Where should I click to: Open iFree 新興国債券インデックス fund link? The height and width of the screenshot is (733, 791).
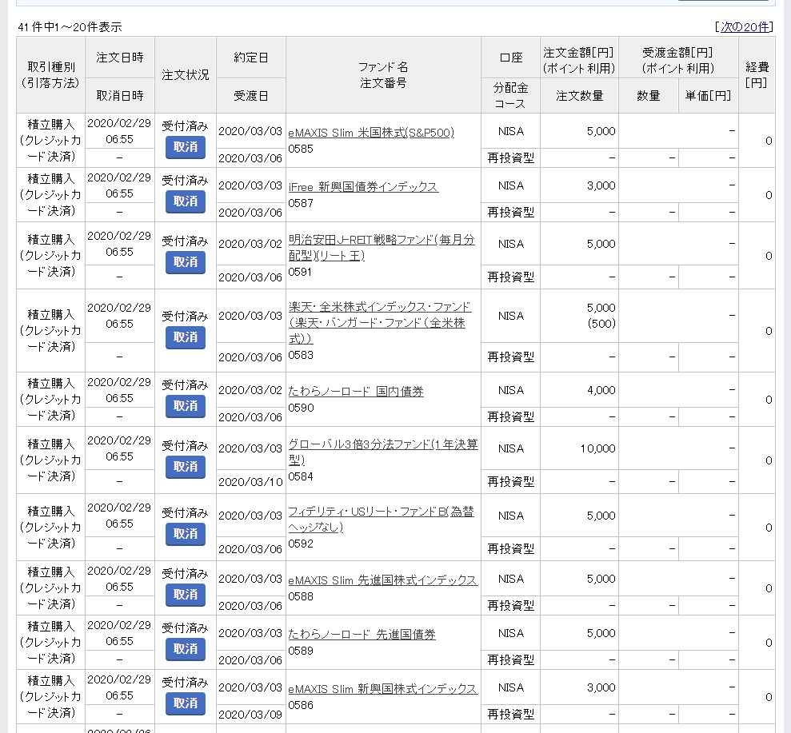tap(363, 187)
